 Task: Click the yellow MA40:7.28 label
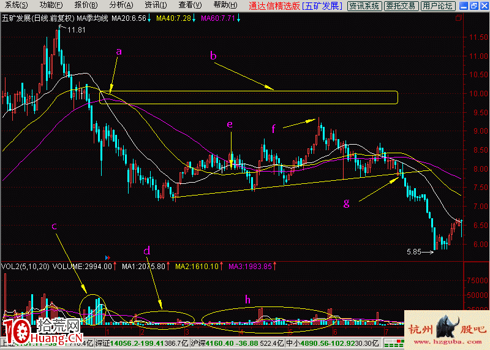tap(173, 18)
